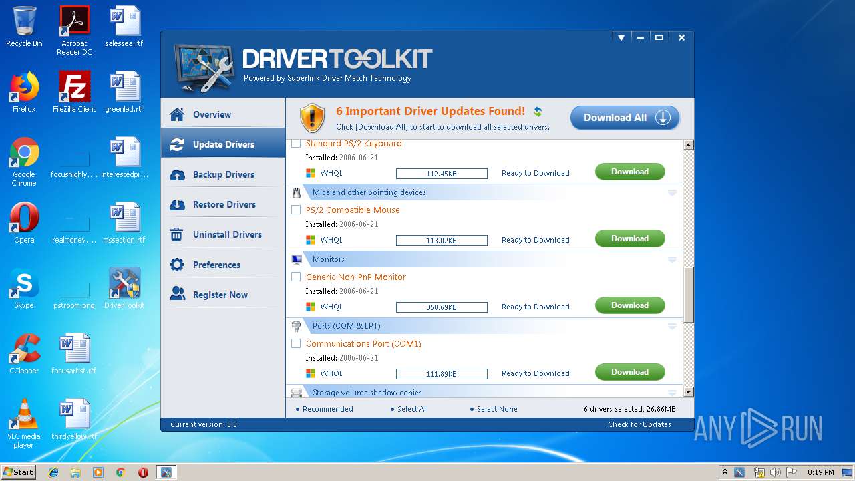The width and height of the screenshot is (855, 481).
Task: Click the Select All link
Action: [413, 409]
